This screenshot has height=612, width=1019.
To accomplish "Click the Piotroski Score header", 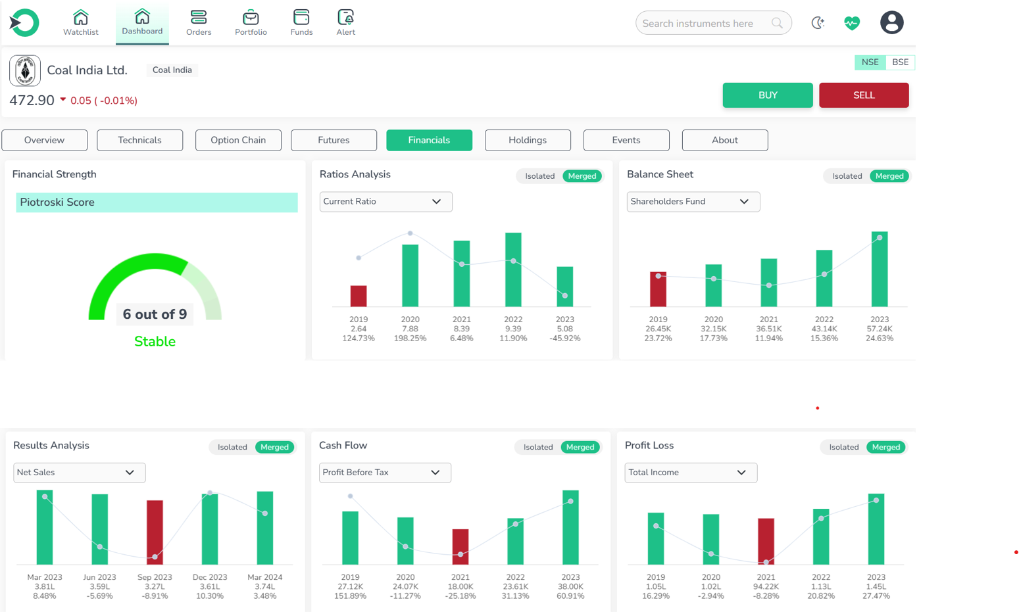I will click(157, 202).
